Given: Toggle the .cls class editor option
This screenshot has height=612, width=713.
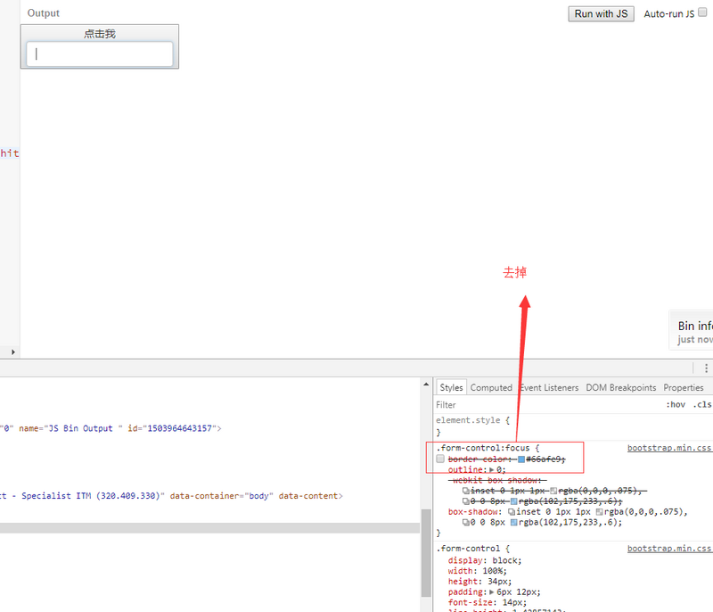Looking at the screenshot, I should [x=702, y=404].
